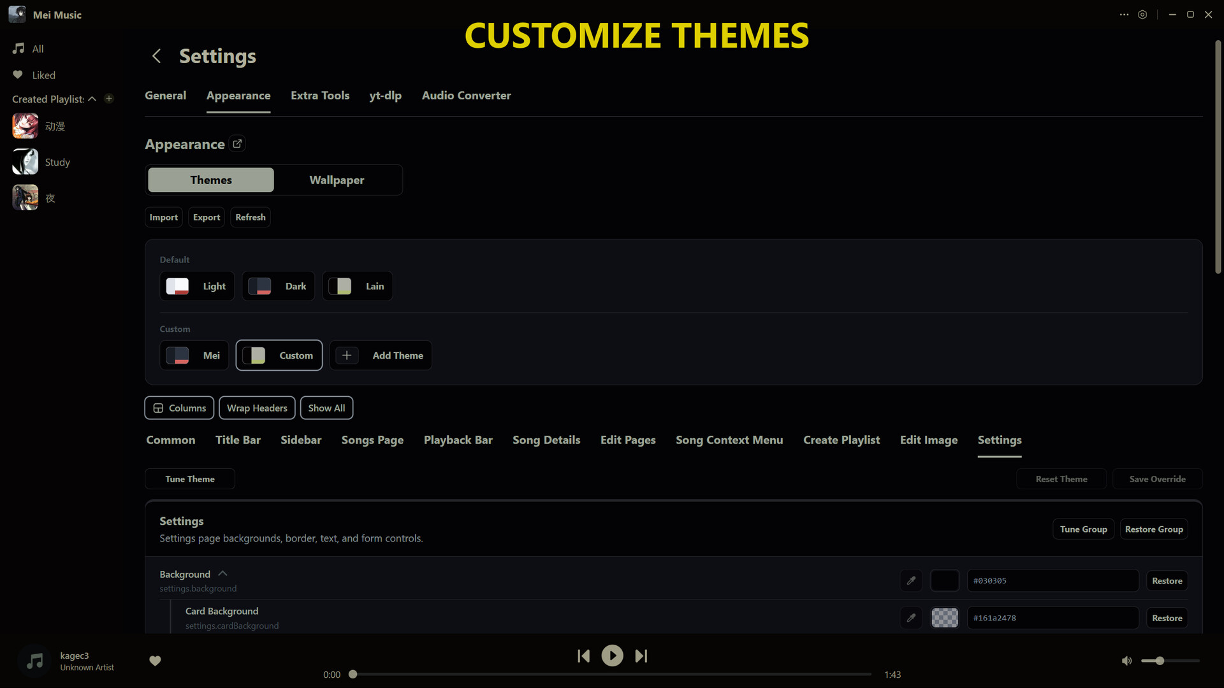Edit the #161a2478 hex value field
Viewport: 1224px width, 688px height.
point(1053,618)
